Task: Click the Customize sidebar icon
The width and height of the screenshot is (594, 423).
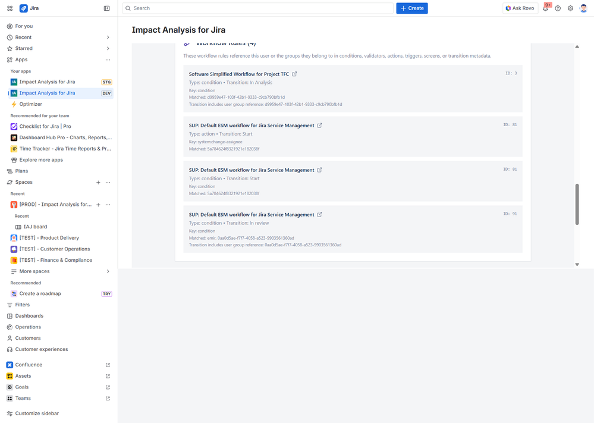Action: (36, 413)
